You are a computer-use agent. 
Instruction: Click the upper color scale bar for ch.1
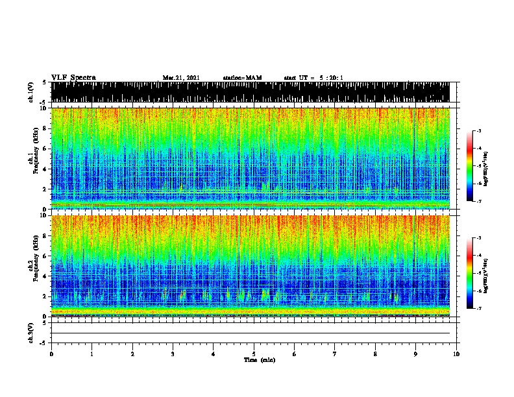[470, 166]
